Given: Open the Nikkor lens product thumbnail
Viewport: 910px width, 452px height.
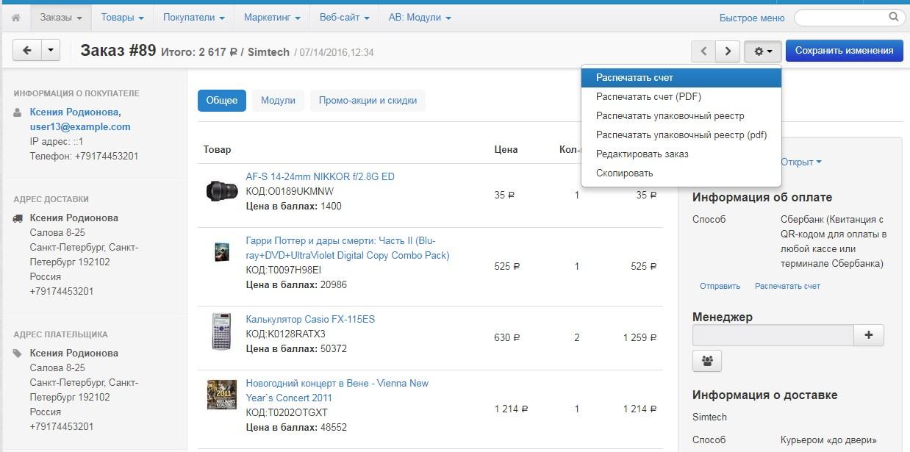Looking at the screenshot, I should pyautogui.click(x=221, y=191).
